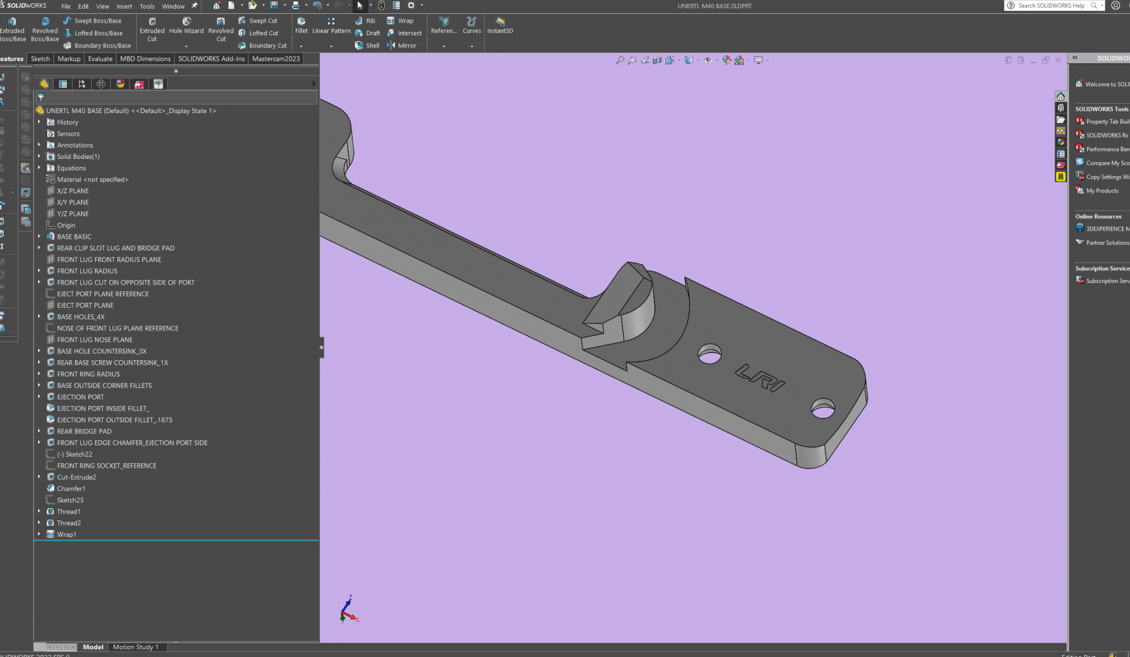This screenshot has height=657, width=1130.
Task: Expand FeatureManager tabs arrow
Action: pyautogui.click(x=313, y=84)
